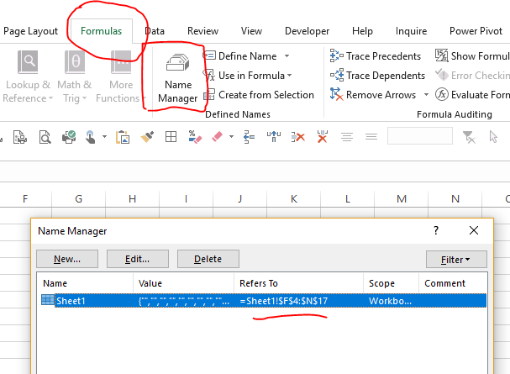Click the clear filter funnel icon

(x=469, y=137)
